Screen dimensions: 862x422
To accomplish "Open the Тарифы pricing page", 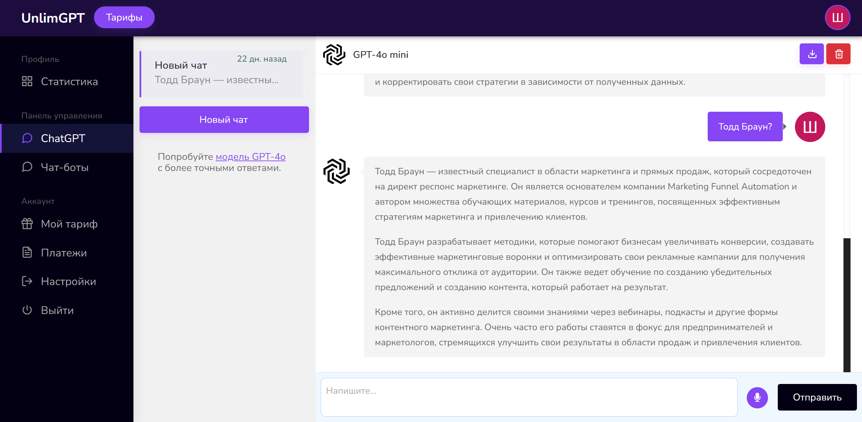I will 124,17.
